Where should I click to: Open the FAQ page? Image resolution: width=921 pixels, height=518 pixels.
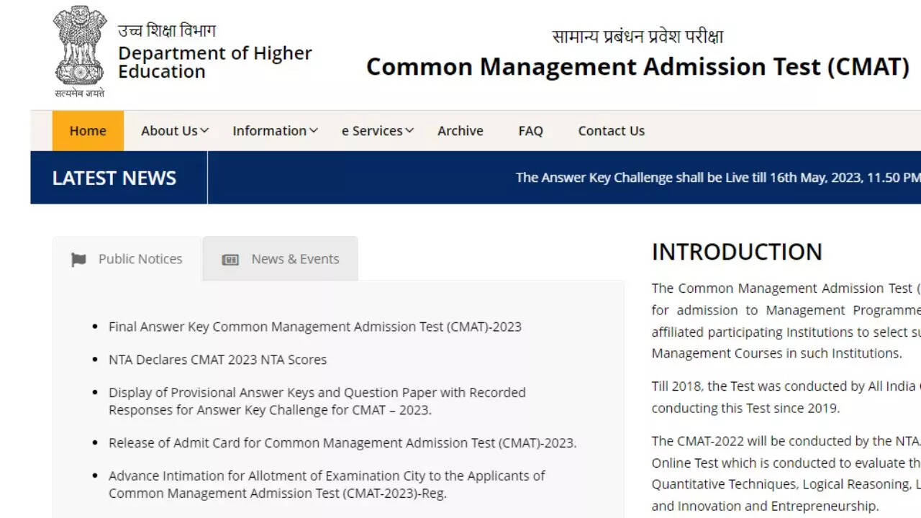(x=530, y=131)
